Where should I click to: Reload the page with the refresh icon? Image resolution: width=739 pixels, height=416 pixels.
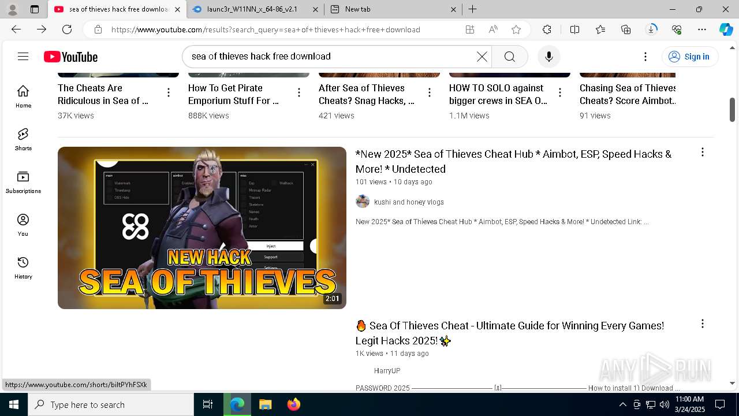click(67, 29)
